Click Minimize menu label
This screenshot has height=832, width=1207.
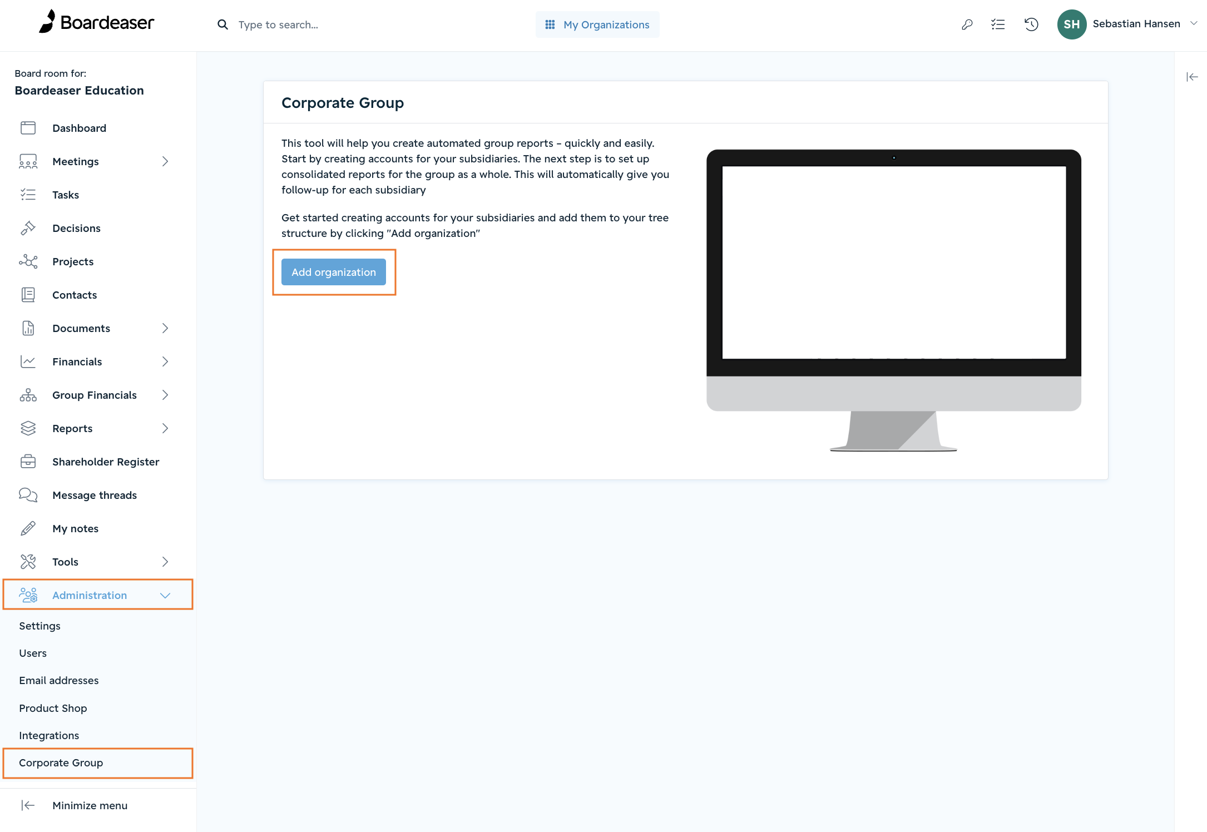point(90,805)
